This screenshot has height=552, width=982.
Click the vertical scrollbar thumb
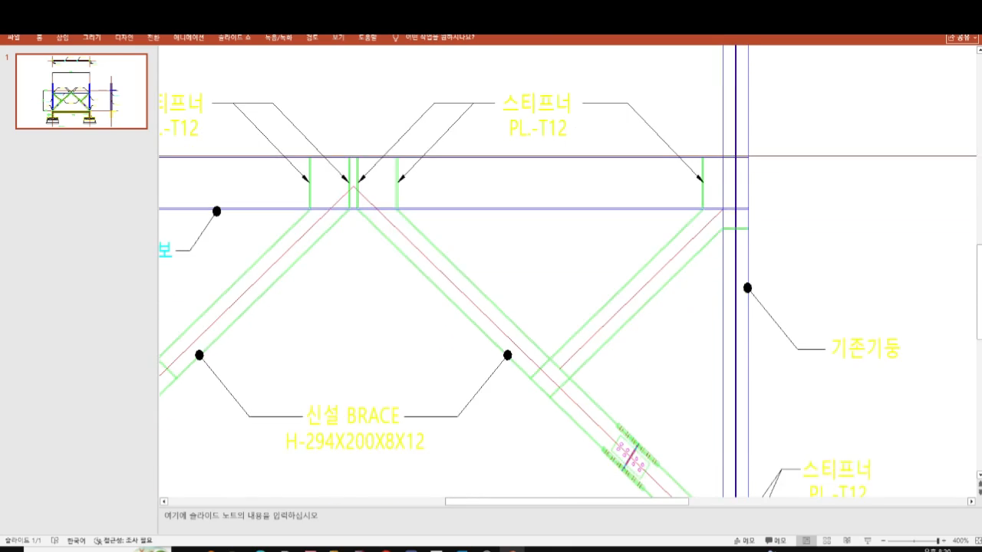pyautogui.click(x=979, y=291)
